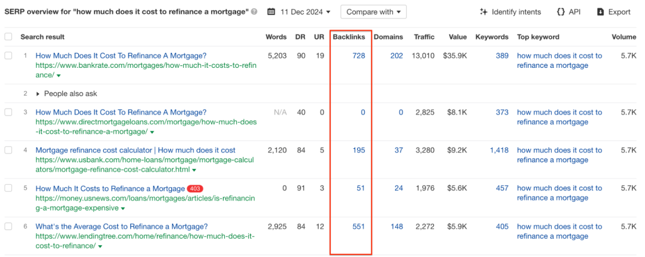
Task: Click the red 403 status badge
Action: click(195, 189)
